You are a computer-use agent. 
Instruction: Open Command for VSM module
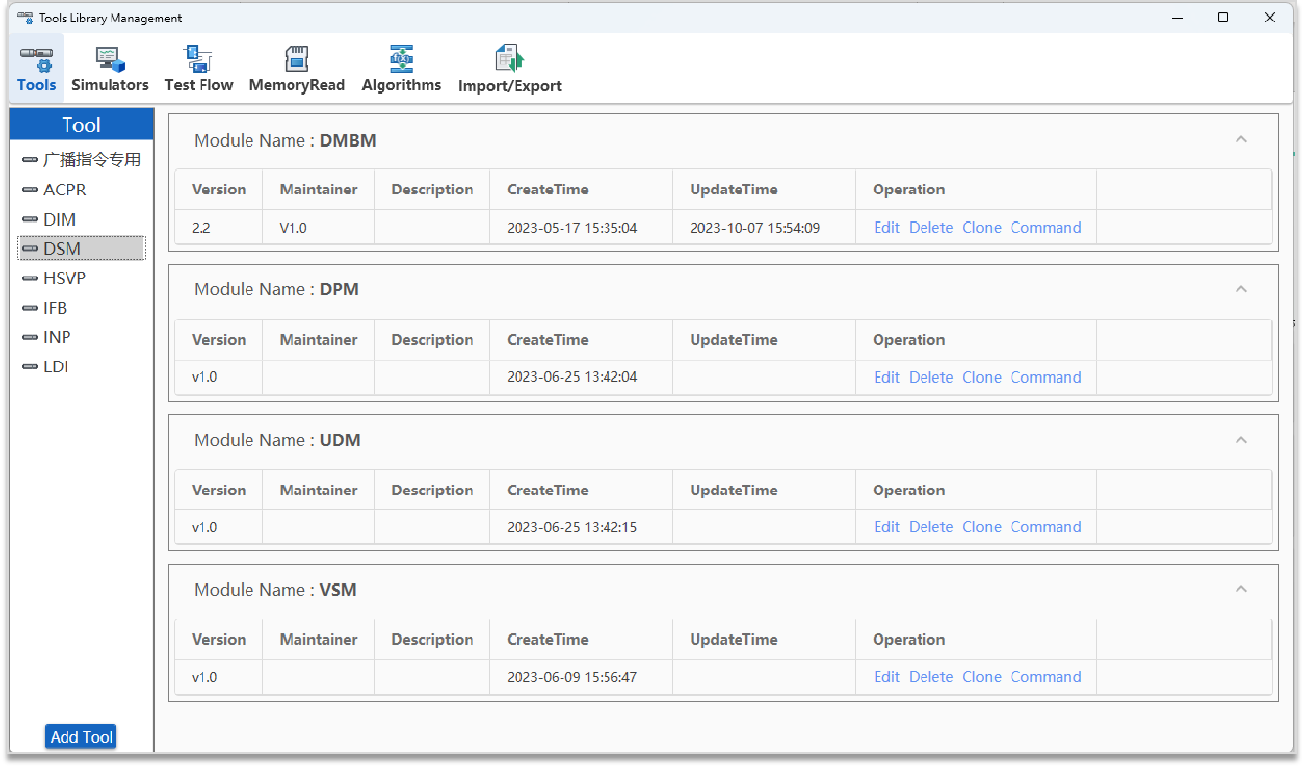click(1046, 676)
